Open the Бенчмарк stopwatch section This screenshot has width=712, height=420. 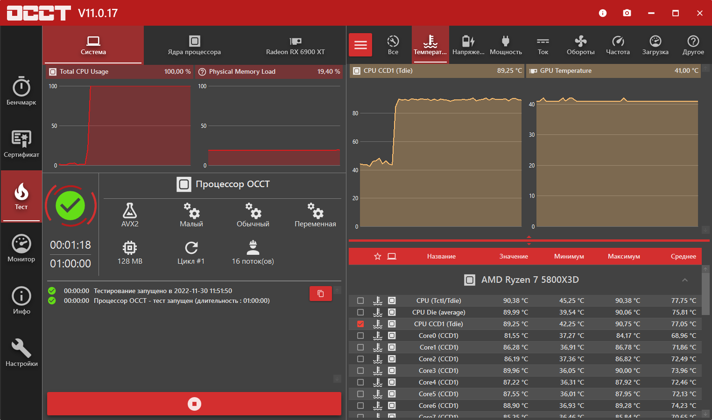point(21,91)
